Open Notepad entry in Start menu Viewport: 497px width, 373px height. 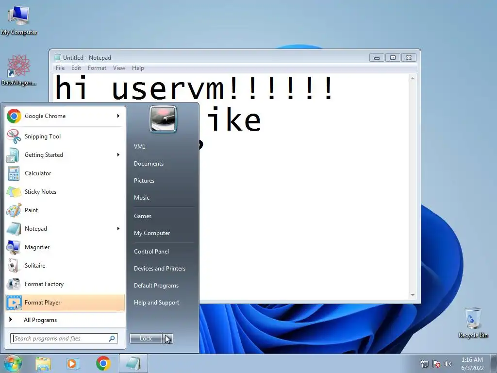[x=65, y=228]
